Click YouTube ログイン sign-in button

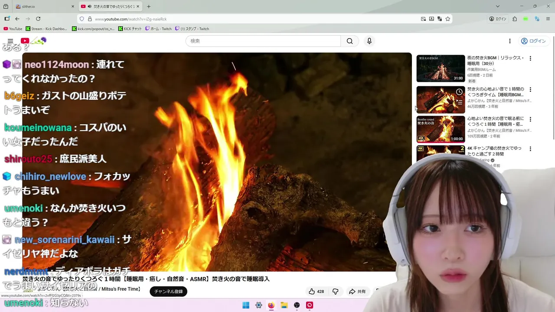533,41
